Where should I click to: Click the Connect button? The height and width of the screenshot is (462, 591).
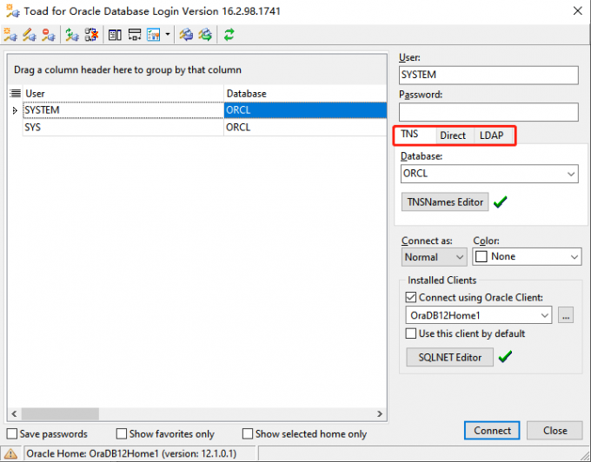tap(492, 431)
